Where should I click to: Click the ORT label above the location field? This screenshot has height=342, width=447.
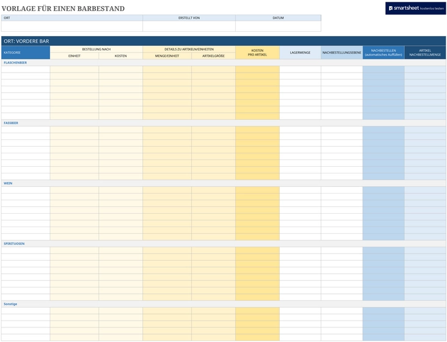coord(7,18)
